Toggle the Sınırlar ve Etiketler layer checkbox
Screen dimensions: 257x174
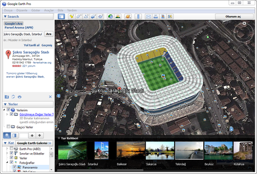pyautogui.click(x=12, y=153)
